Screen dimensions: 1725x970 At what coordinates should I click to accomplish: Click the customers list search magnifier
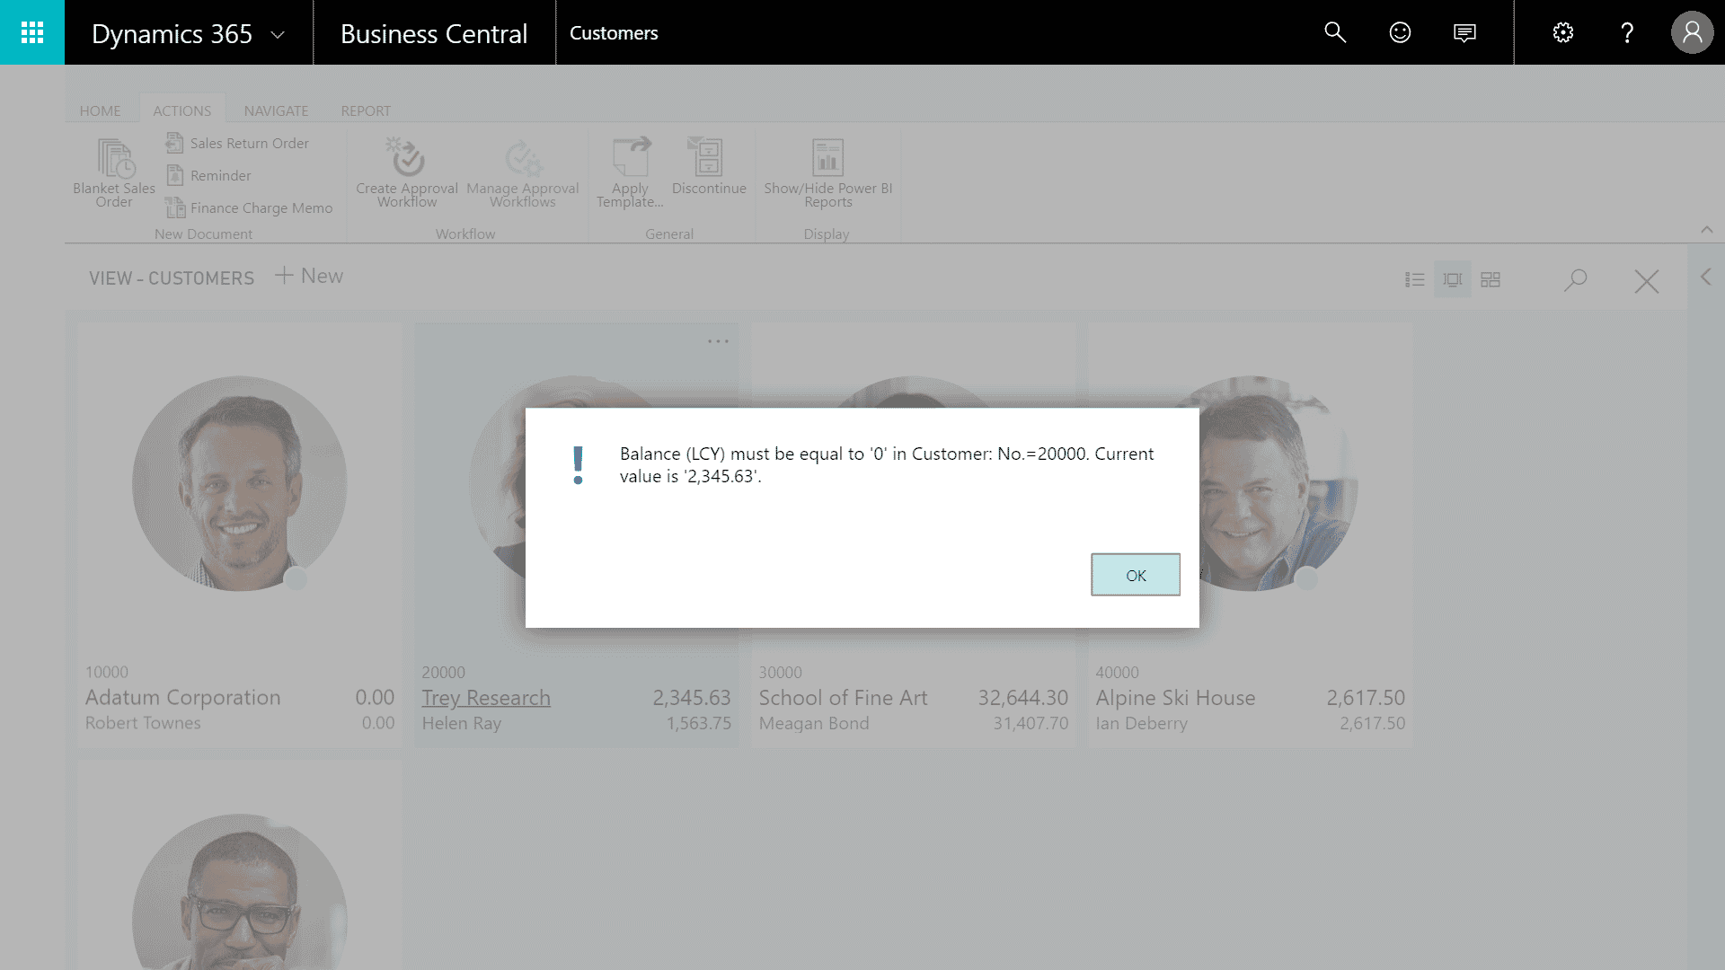tap(1575, 280)
